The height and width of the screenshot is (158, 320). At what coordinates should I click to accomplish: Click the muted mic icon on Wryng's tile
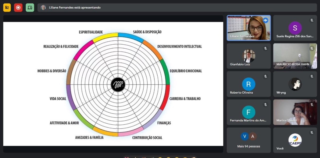312,76
